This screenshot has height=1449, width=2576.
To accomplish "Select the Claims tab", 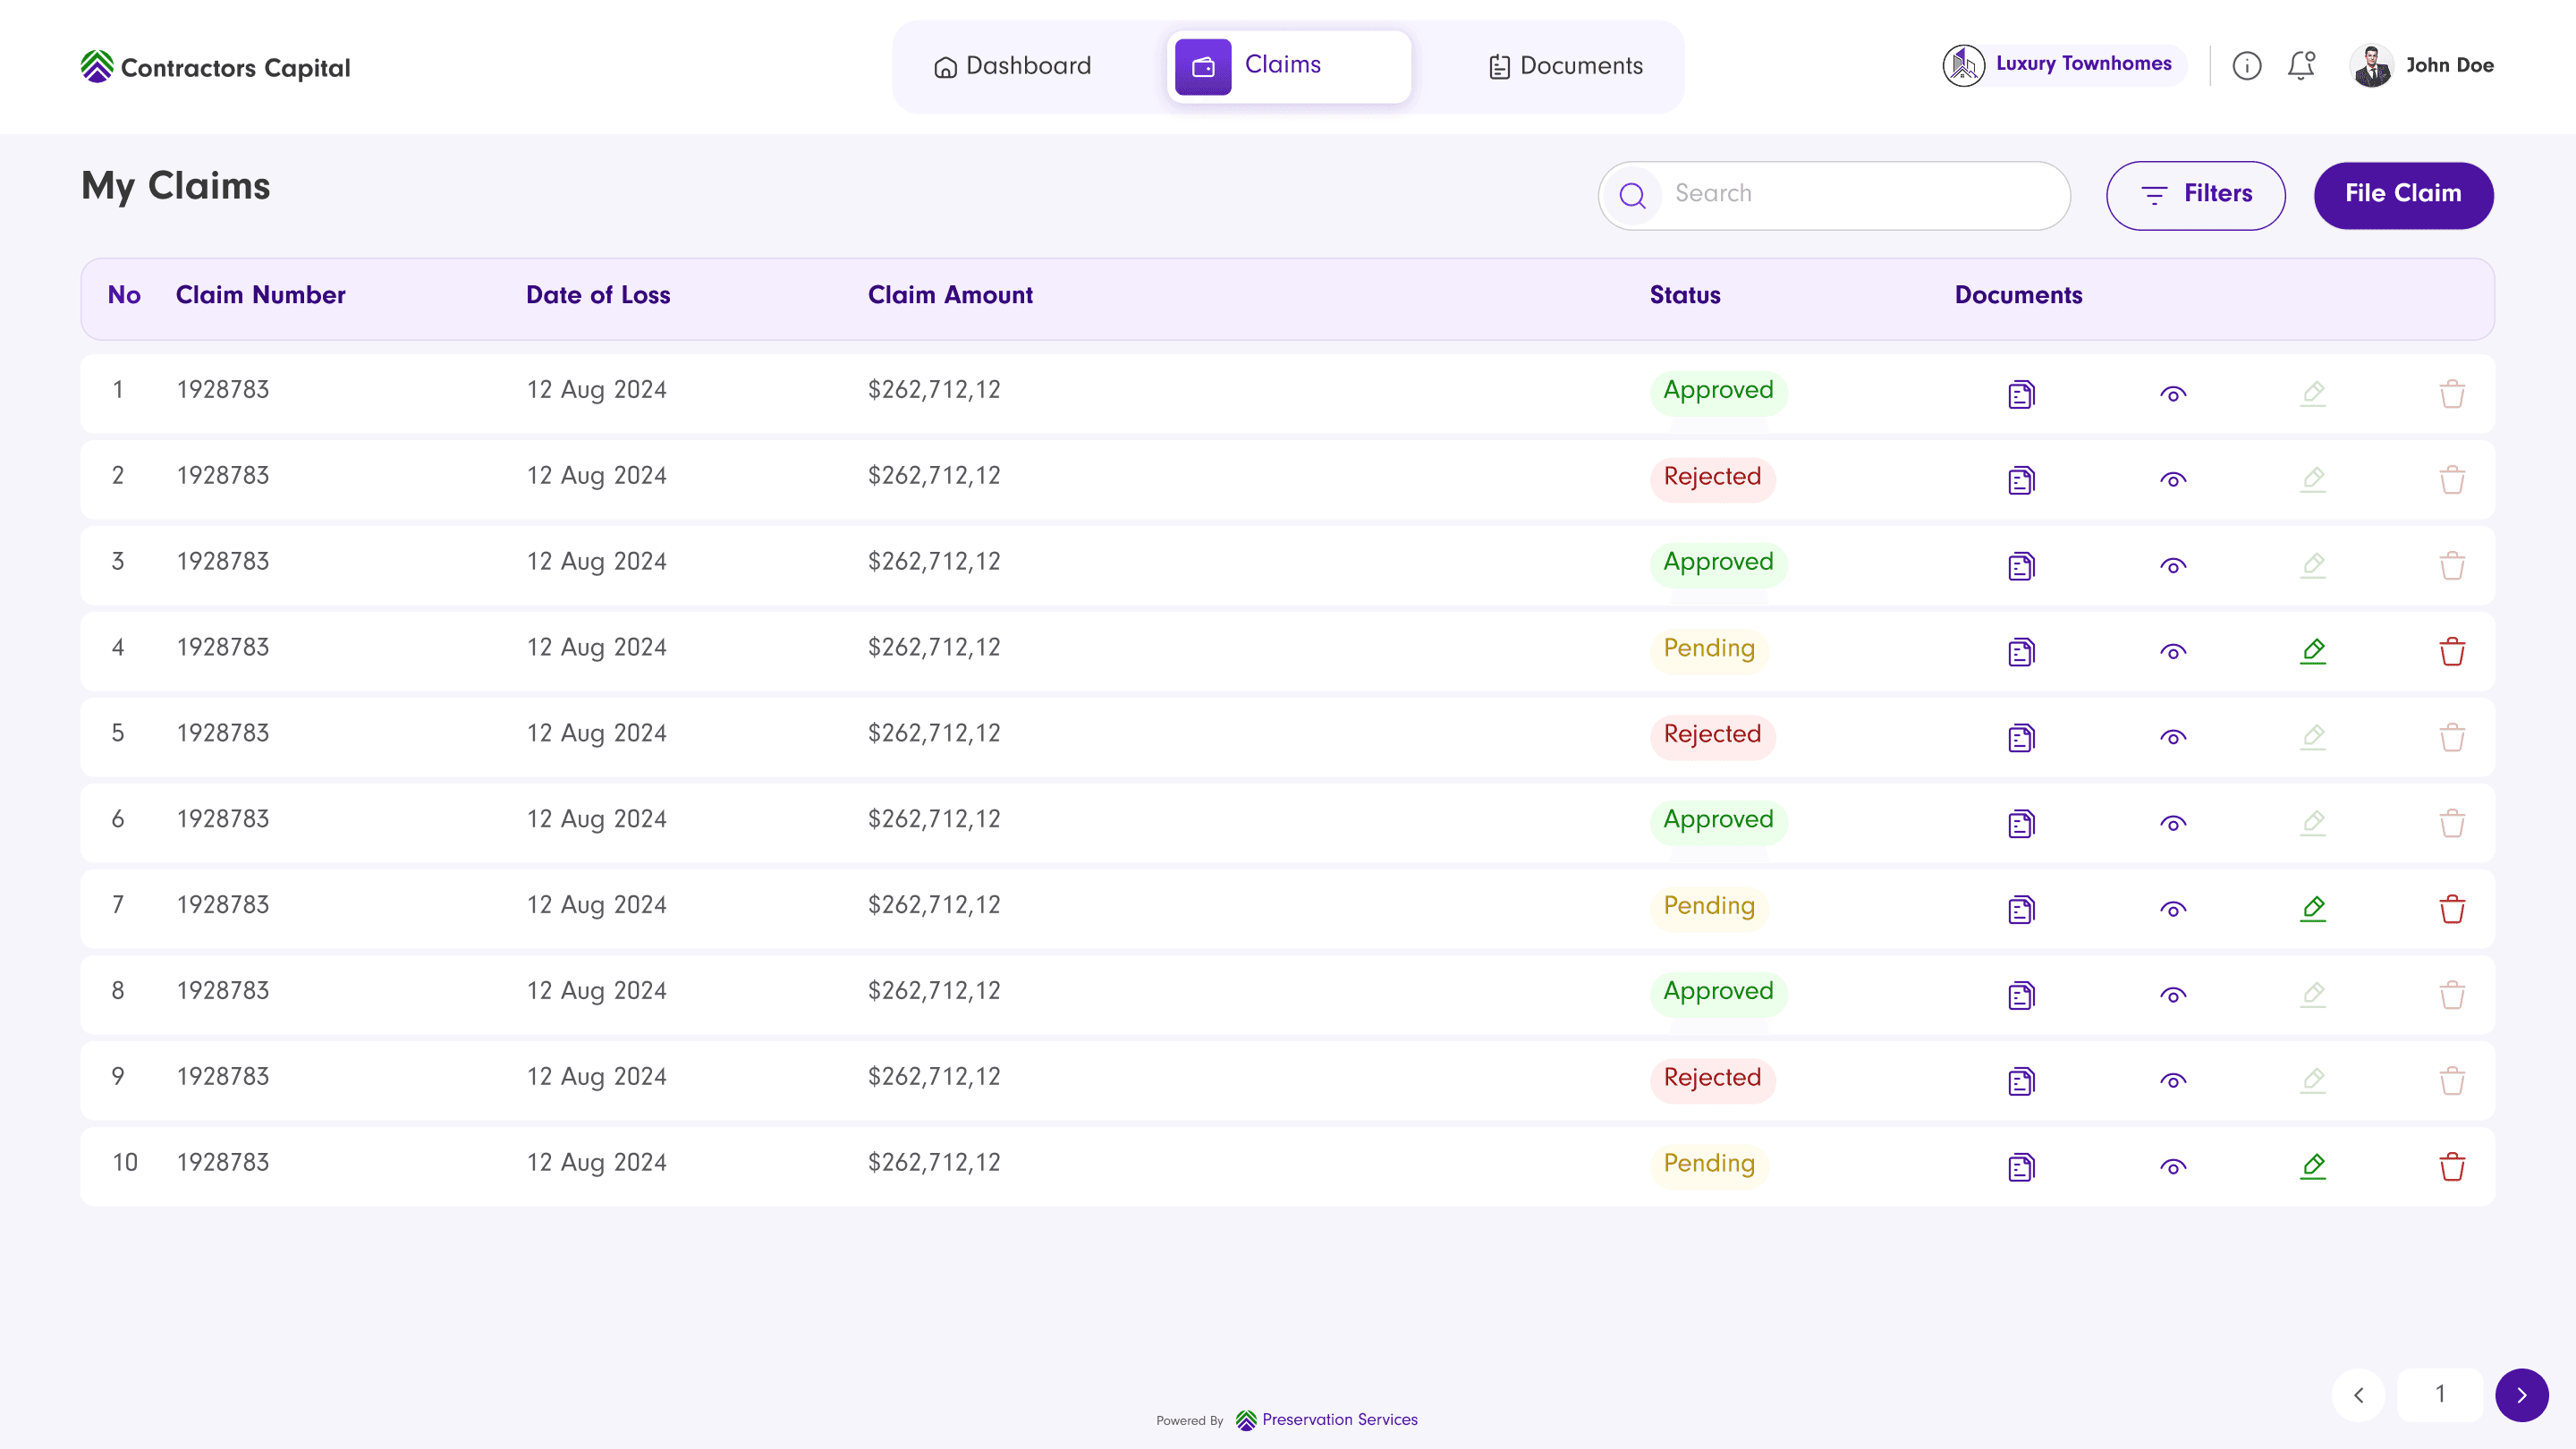I will 1289,66.
